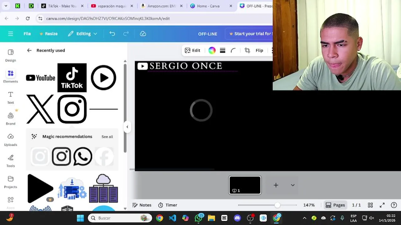This screenshot has height=225, width=401.
Task: Close the Amazon.com browser tab
Action: pyautogui.click(x=181, y=6)
